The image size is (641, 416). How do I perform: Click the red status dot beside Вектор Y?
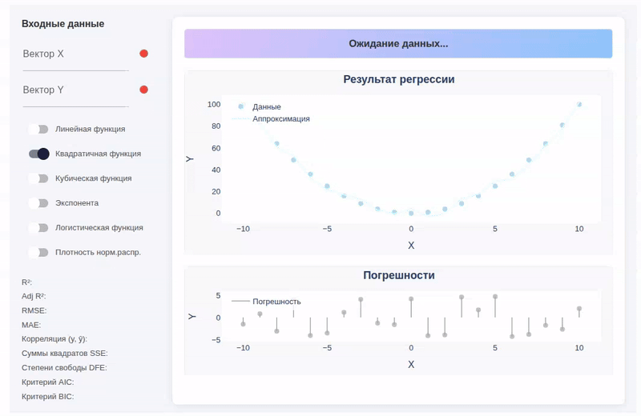(x=144, y=90)
